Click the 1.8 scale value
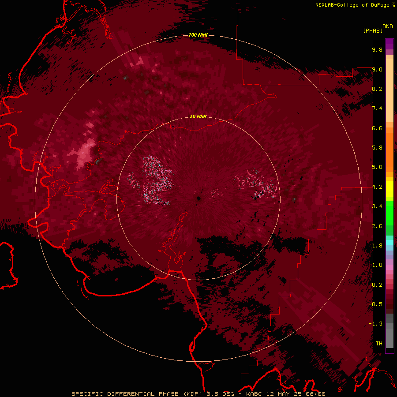This screenshot has height=397, width=397. 377,246
